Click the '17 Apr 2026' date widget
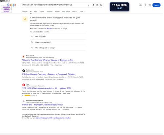 pos(119,7)
